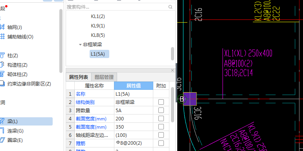The width and height of the screenshot is (303, 151).
Task: Check the 附加 box for 箍筋
Action: point(161,143)
